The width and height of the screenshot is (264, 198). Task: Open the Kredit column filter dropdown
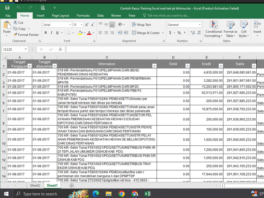[x=221, y=66]
